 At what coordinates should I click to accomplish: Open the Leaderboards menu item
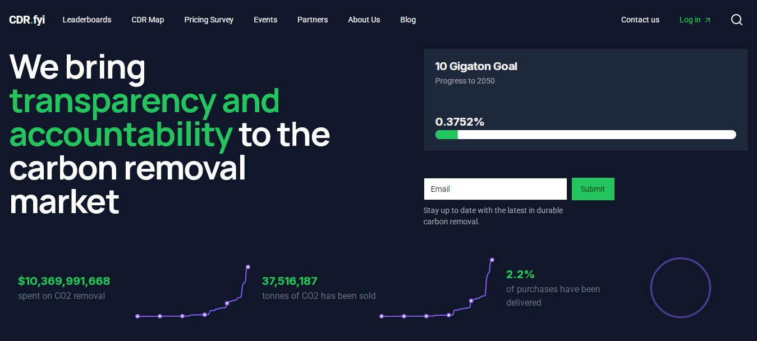tap(87, 20)
